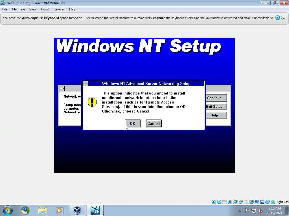
Task: Open the VirtualBox Help menu
Action: pyautogui.click(x=73, y=9)
